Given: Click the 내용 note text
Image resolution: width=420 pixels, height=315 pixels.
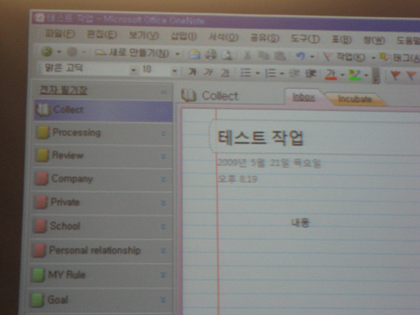Looking at the screenshot, I should [301, 223].
